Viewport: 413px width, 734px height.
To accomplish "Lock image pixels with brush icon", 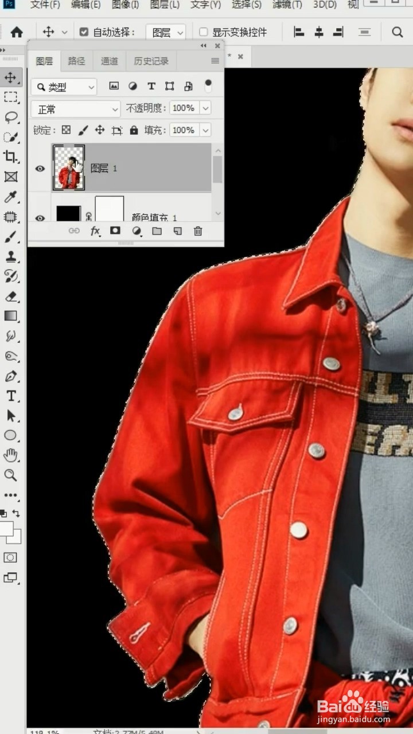I will [x=83, y=130].
